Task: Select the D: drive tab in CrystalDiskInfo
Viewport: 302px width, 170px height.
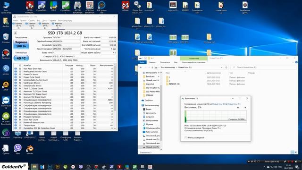Action: point(30,25)
